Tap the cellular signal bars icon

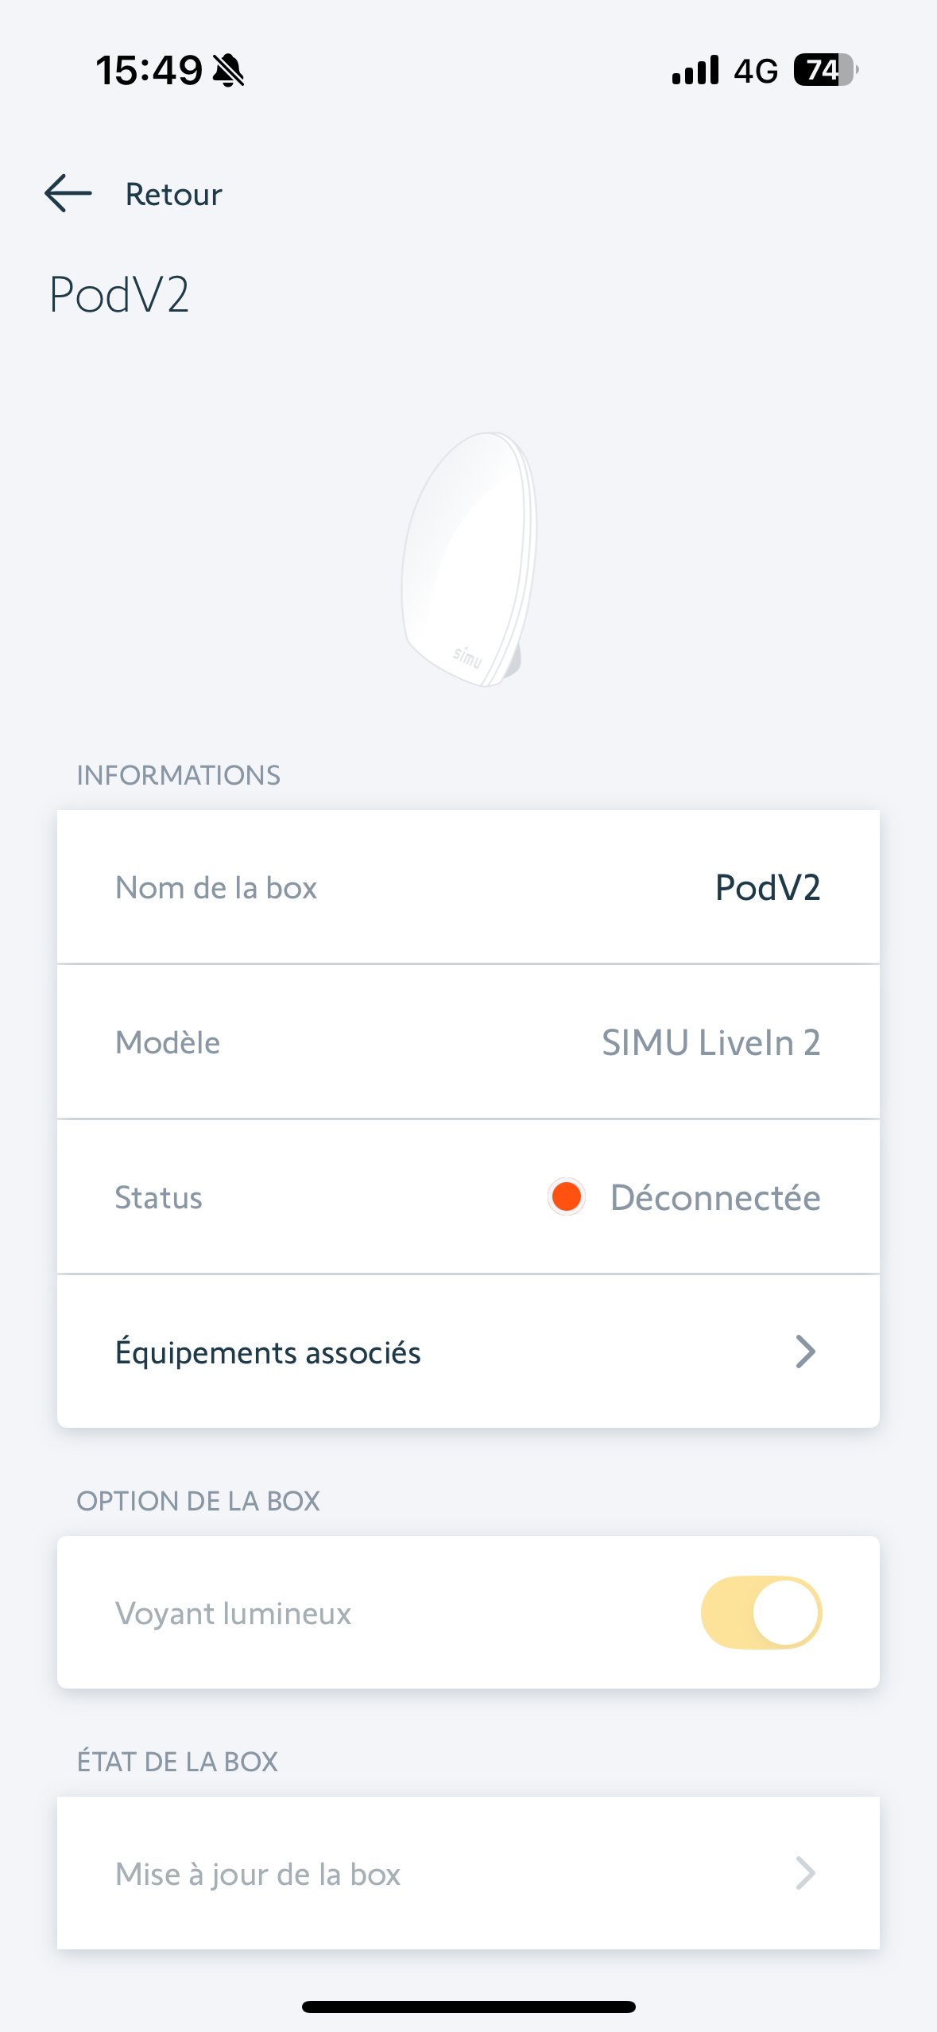coord(695,71)
